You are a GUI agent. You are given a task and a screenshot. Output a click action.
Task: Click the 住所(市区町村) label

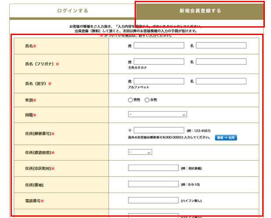click(40, 169)
